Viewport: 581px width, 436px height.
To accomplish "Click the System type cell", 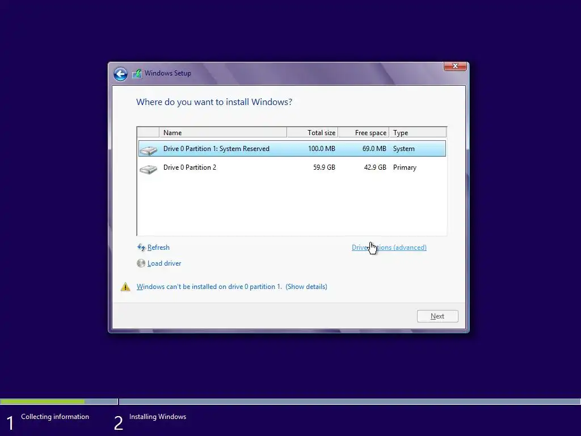I will (x=403, y=149).
